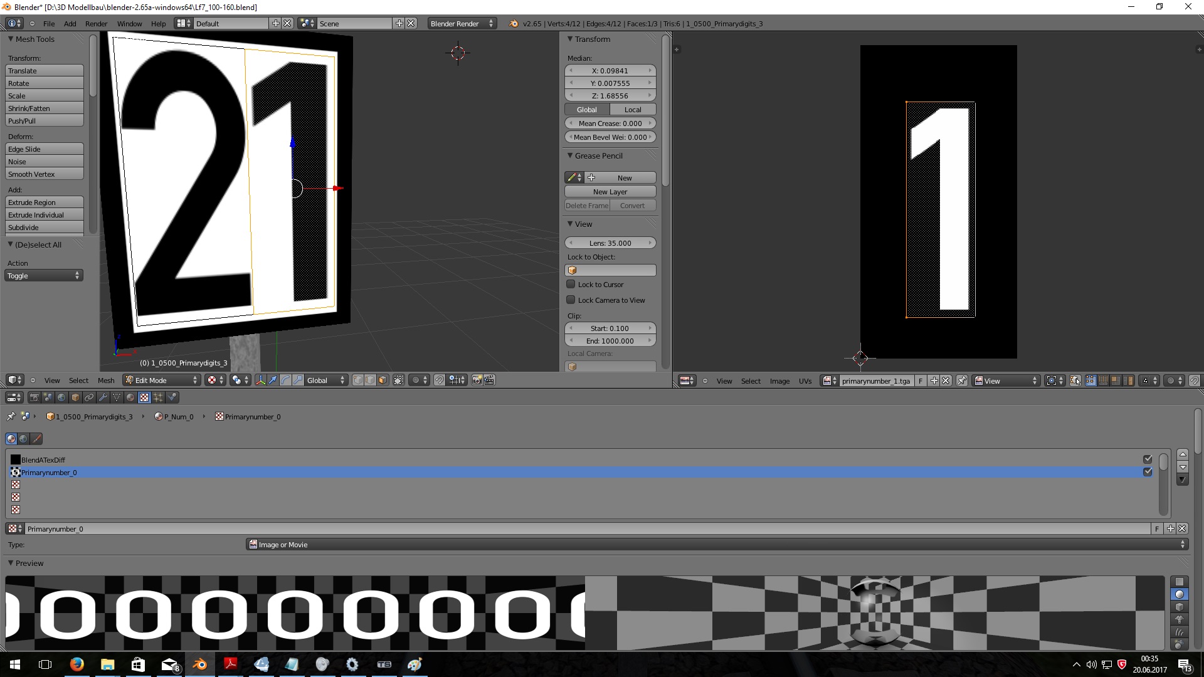Open the Mesh menu in the 3D view header
The width and height of the screenshot is (1204, 677).
(x=106, y=380)
